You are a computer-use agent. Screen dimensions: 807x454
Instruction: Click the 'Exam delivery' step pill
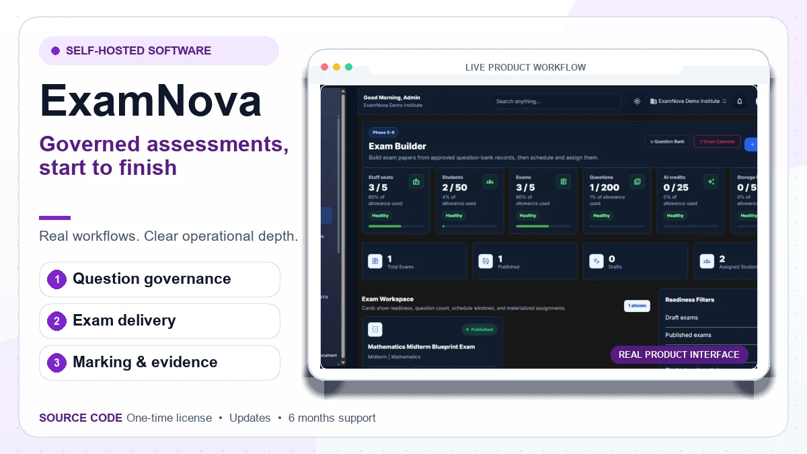pyautogui.click(x=159, y=321)
